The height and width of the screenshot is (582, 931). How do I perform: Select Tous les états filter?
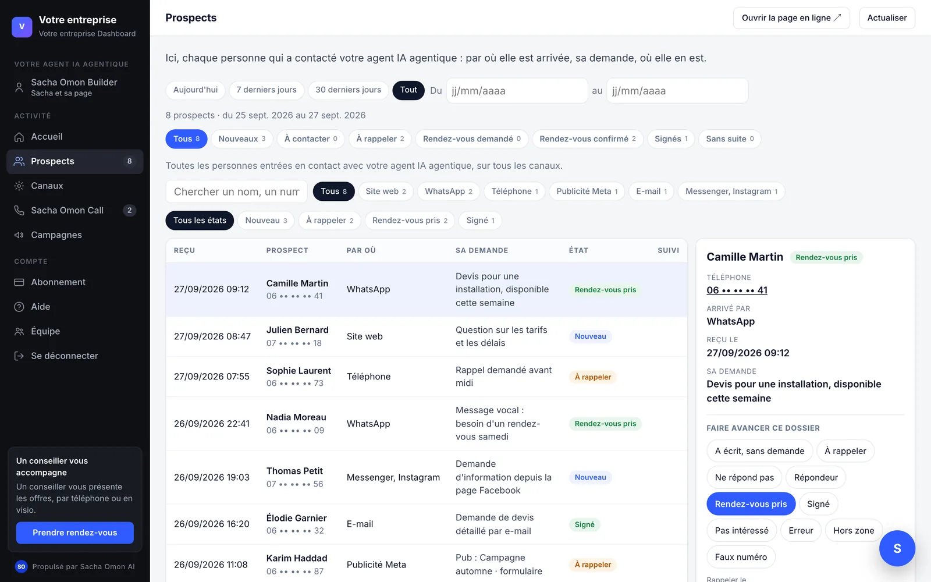tap(200, 221)
